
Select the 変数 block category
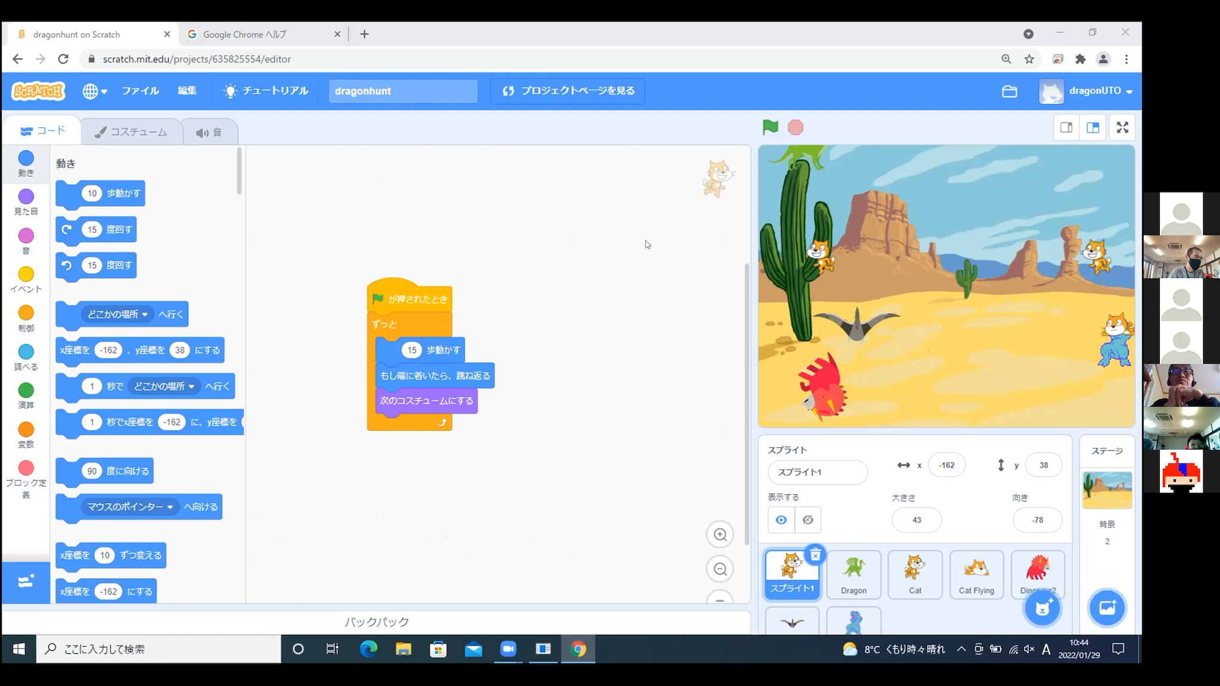coord(26,435)
